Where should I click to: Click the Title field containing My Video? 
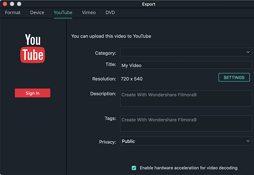(x=186, y=65)
